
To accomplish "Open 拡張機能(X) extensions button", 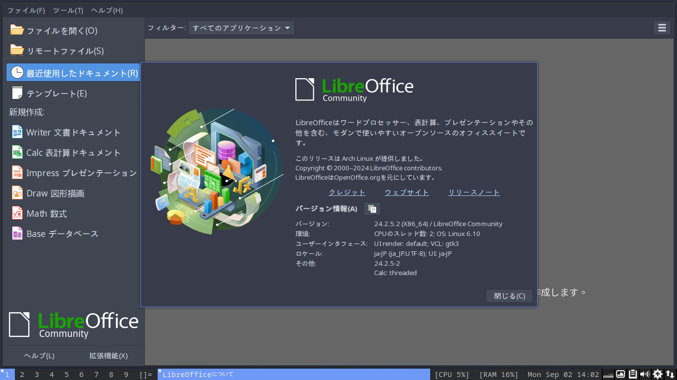I will click(109, 356).
